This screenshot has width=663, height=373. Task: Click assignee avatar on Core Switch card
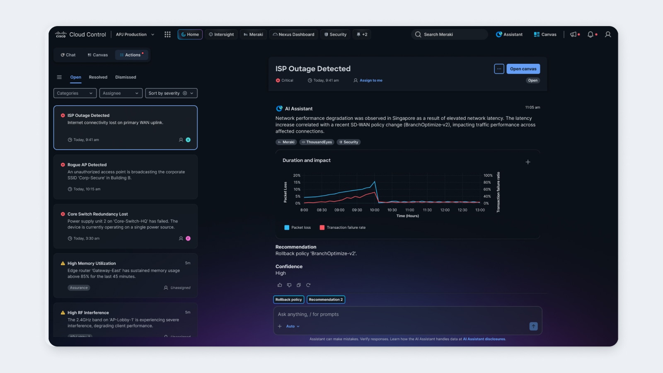point(188,238)
